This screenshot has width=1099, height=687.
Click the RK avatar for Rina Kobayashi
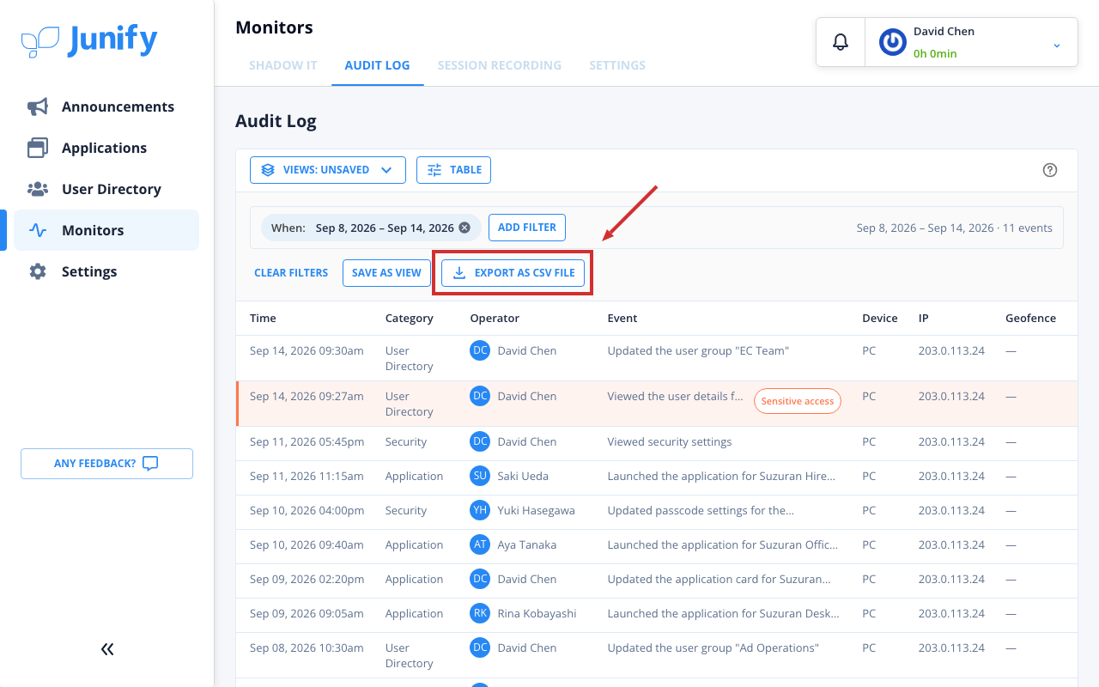click(480, 613)
